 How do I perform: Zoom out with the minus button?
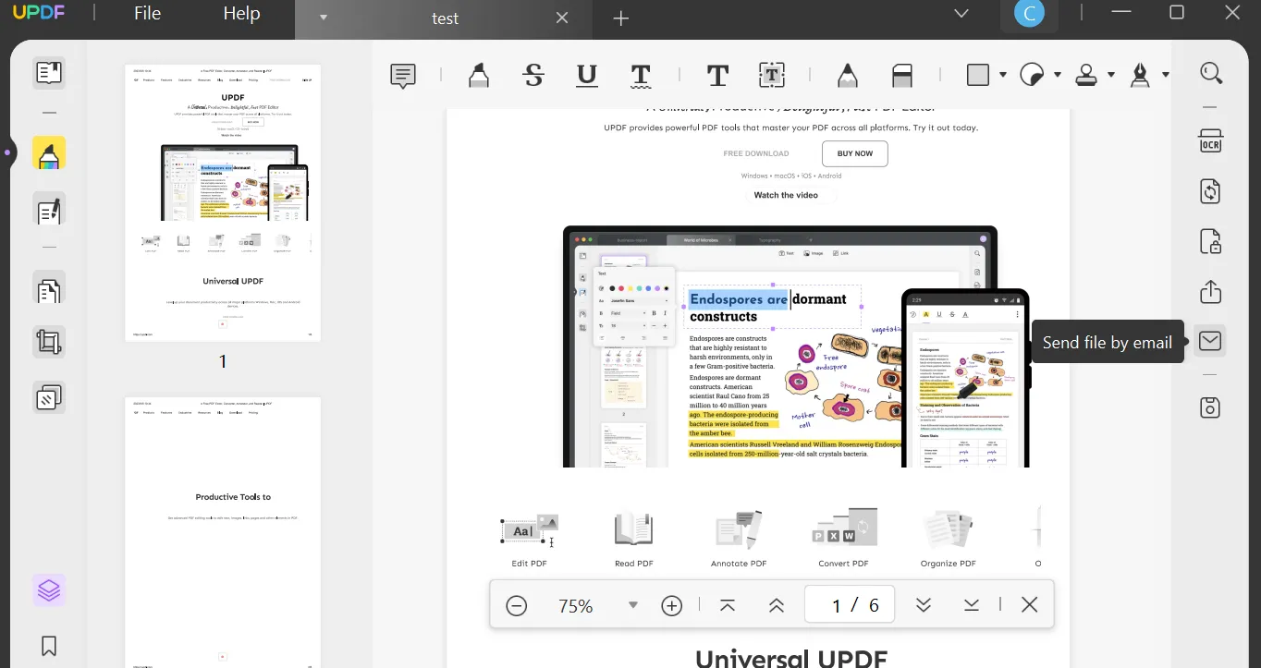517,606
